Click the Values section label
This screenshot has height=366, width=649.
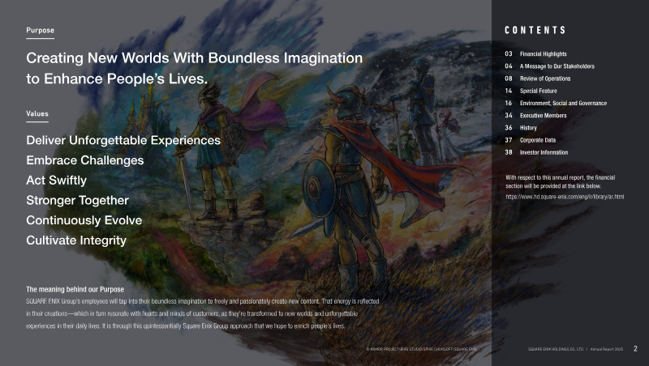pyautogui.click(x=37, y=114)
